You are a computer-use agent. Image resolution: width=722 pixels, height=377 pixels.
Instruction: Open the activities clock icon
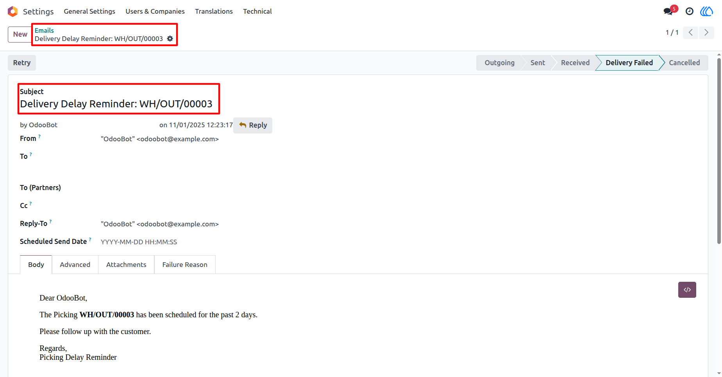click(690, 11)
